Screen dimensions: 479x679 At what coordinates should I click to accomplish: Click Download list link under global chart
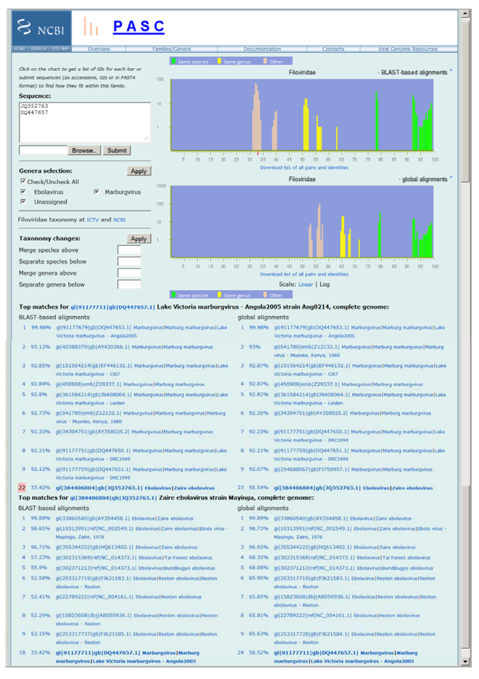tap(304, 274)
